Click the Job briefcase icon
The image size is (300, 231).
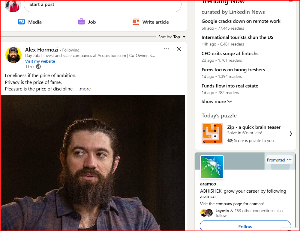(81, 22)
